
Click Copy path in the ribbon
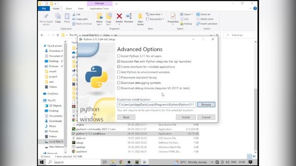tap(80, 19)
